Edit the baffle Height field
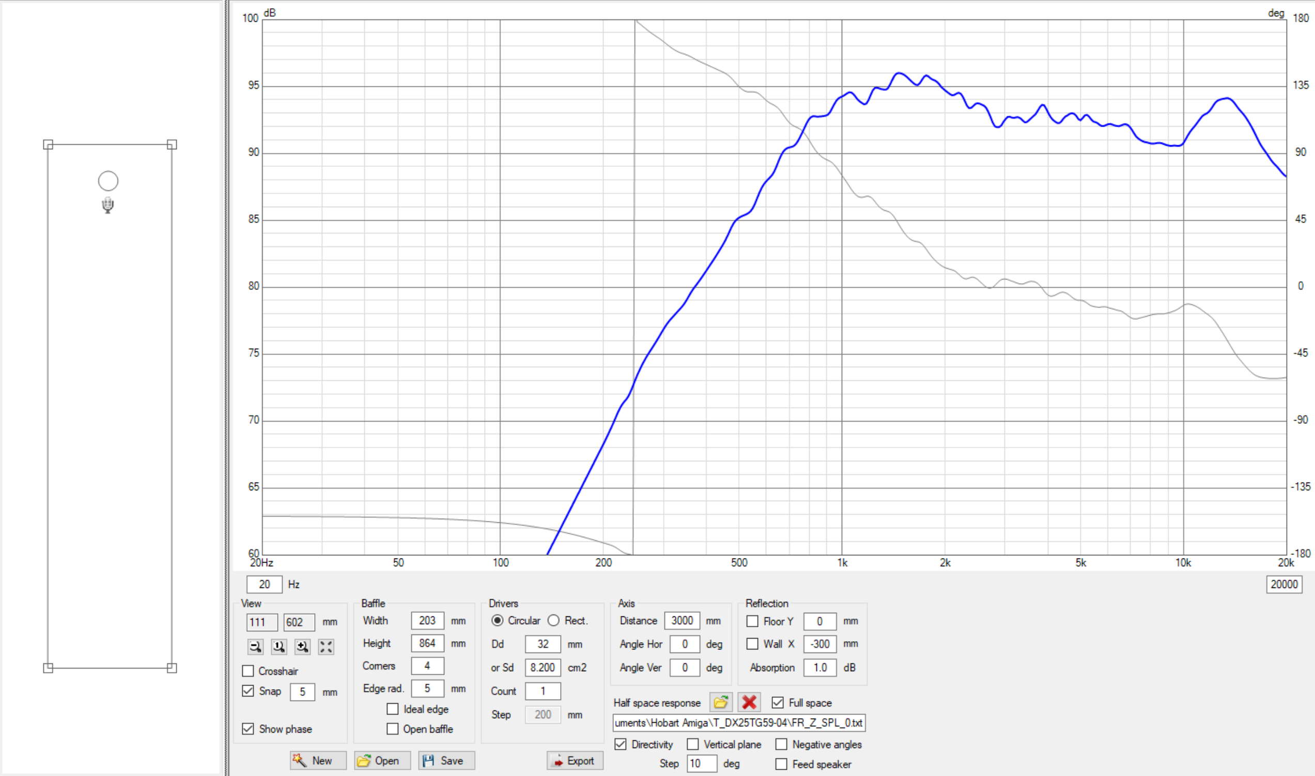Viewport: 1315px width, 776px height. [428, 643]
